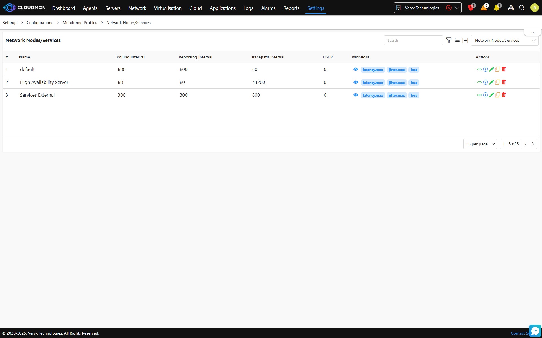The height and width of the screenshot is (338, 542).
Task: Delete the Services External profile
Action: point(504,95)
